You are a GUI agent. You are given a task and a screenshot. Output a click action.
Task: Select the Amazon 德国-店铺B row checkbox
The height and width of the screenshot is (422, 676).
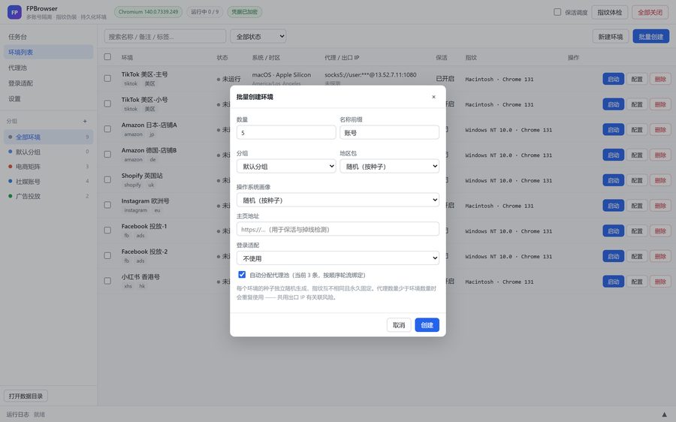(107, 155)
